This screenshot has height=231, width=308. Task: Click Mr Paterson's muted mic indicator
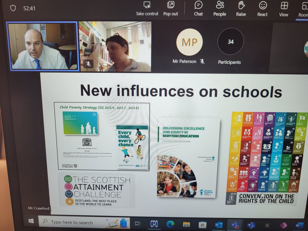point(202,61)
